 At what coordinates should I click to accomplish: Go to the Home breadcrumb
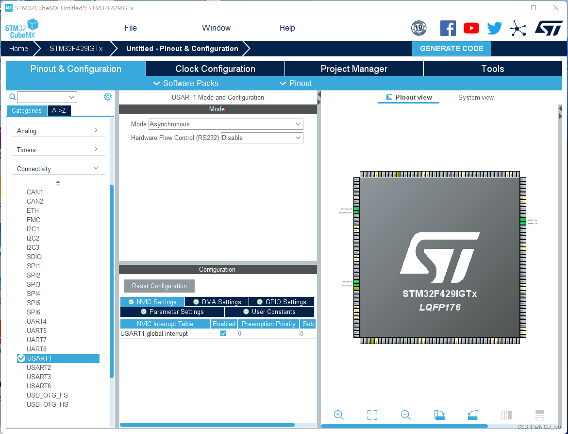point(18,49)
